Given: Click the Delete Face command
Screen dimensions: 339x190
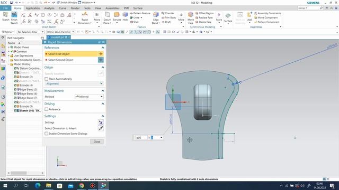Looking at the screenshot, I should [203, 22].
